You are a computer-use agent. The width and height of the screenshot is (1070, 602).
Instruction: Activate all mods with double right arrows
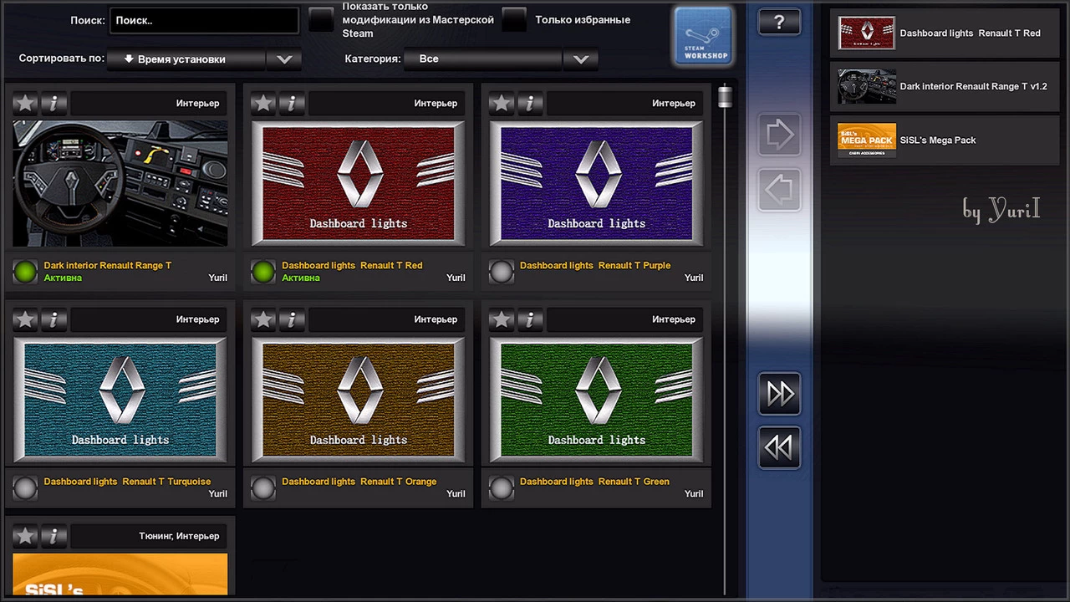coord(779,394)
